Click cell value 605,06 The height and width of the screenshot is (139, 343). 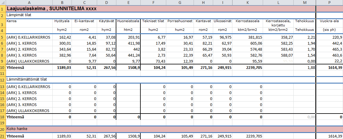coord(247,43)
